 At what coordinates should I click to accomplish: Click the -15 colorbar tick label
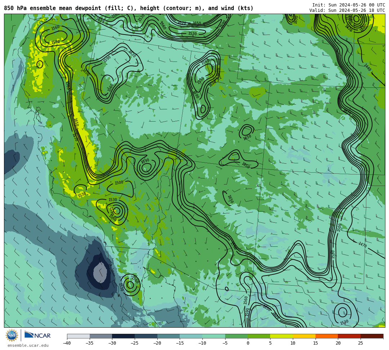pos(180,343)
